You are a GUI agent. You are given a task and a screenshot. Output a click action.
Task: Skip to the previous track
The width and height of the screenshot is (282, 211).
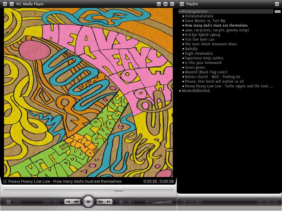click(x=68, y=202)
